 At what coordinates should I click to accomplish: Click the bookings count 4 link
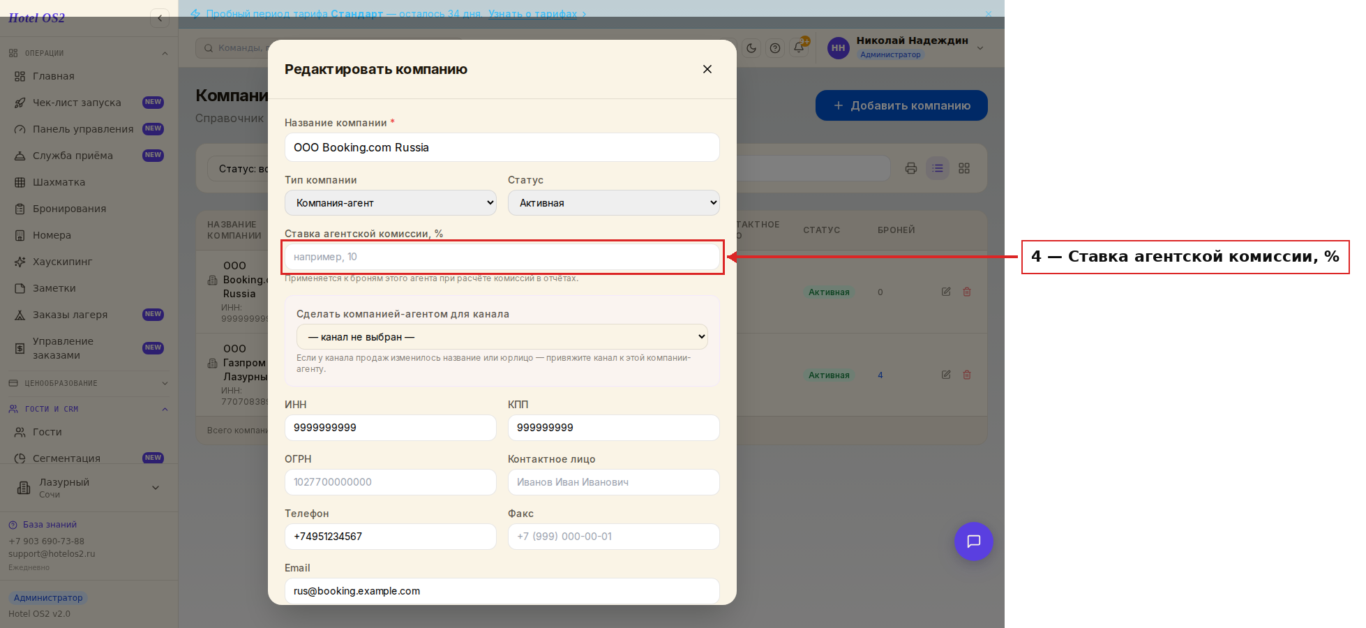coord(880,375)
